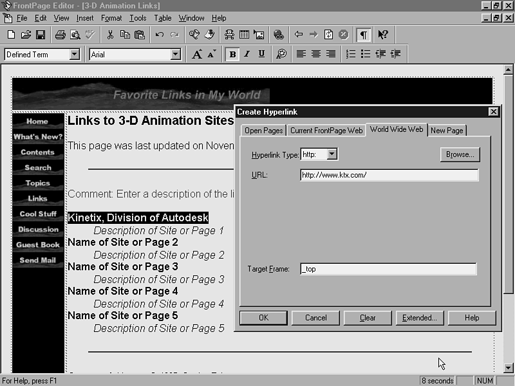Click the Numbered List icon
The width and height of the screenshot is (515, 386).
point(351,55)
